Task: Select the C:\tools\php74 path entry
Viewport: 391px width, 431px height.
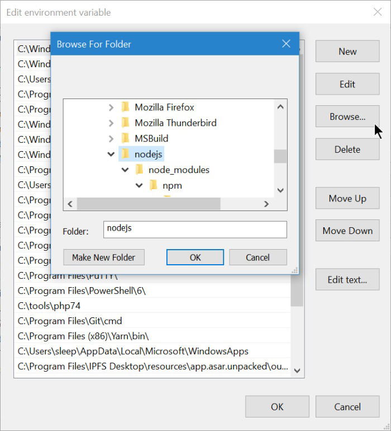Action: (x=152, y=306)
